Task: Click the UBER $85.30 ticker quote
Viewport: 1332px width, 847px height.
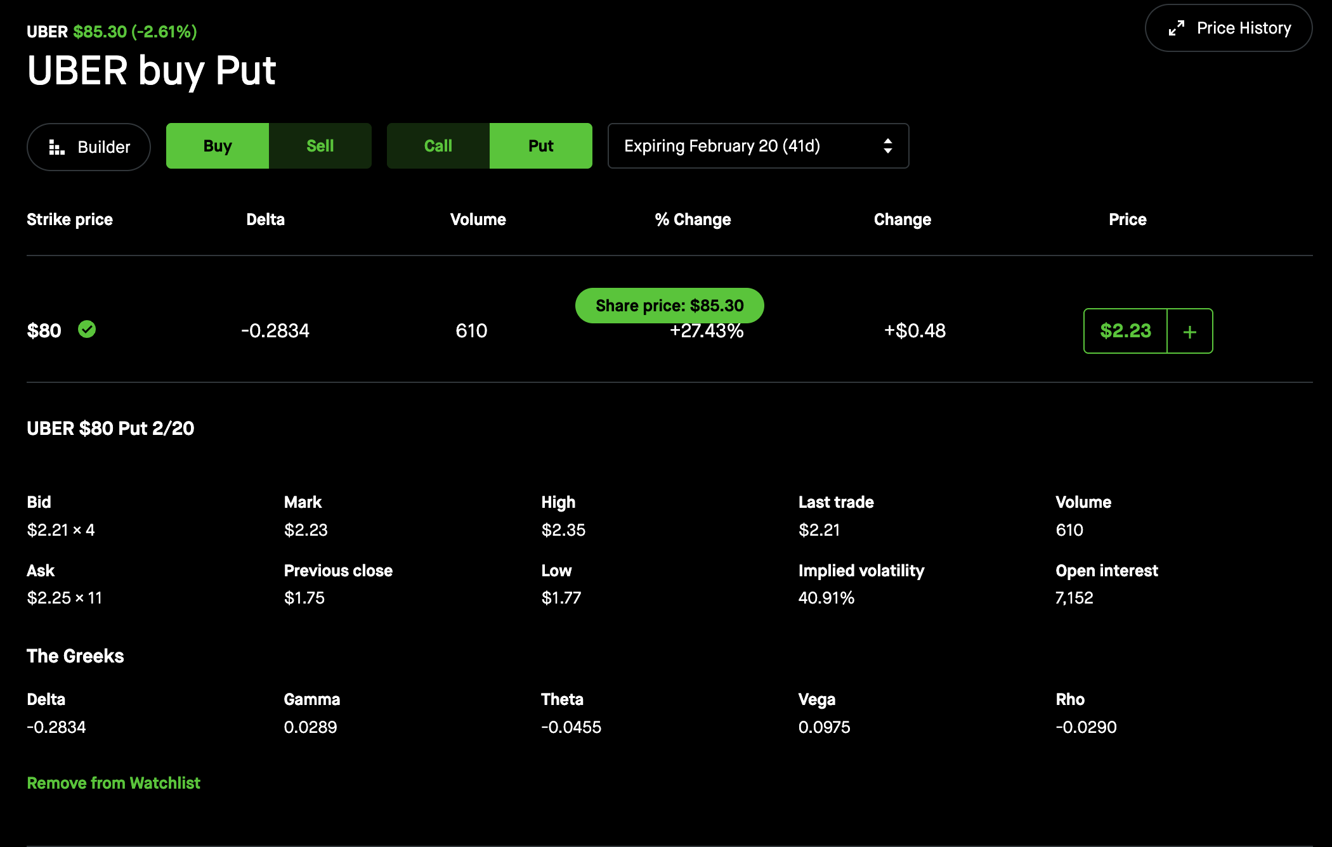Action: 112,32
